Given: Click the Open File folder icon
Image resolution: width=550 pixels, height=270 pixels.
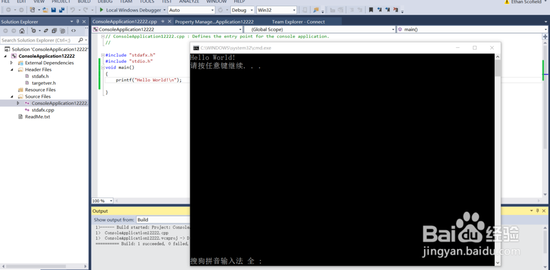Looking at the screenshot, I should [x=45, y=10].
